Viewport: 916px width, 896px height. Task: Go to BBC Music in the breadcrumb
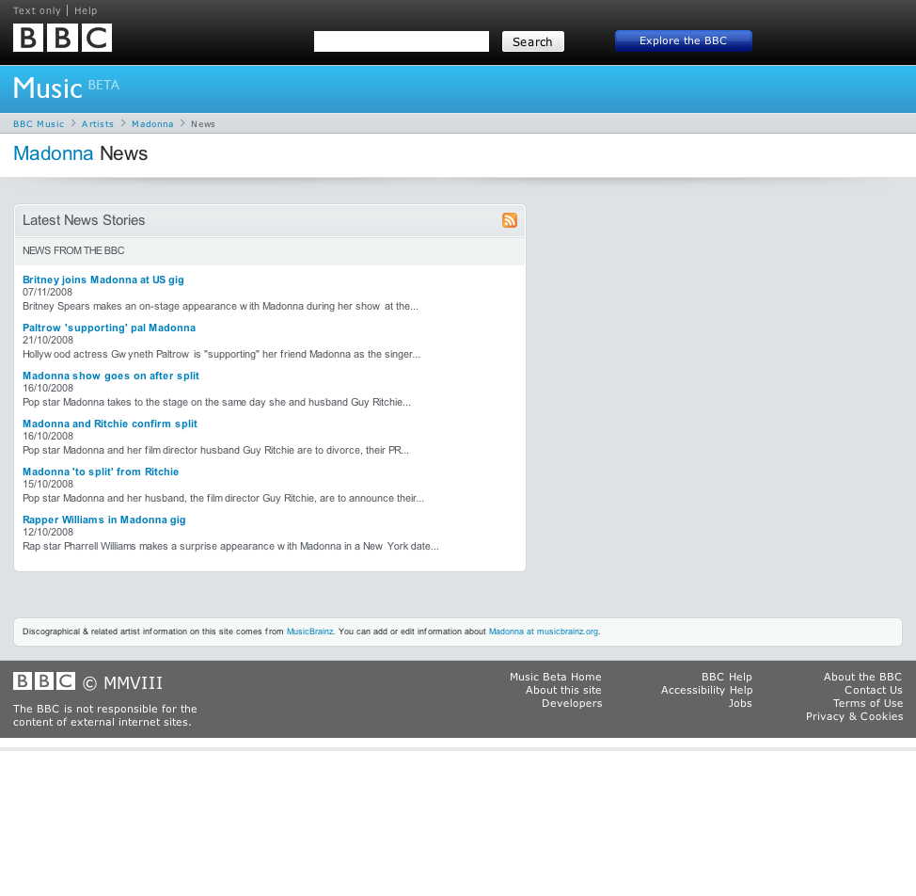coord(39,124)
